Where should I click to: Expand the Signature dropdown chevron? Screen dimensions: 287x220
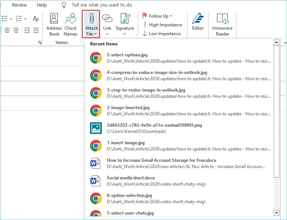[x=125, y=34]
